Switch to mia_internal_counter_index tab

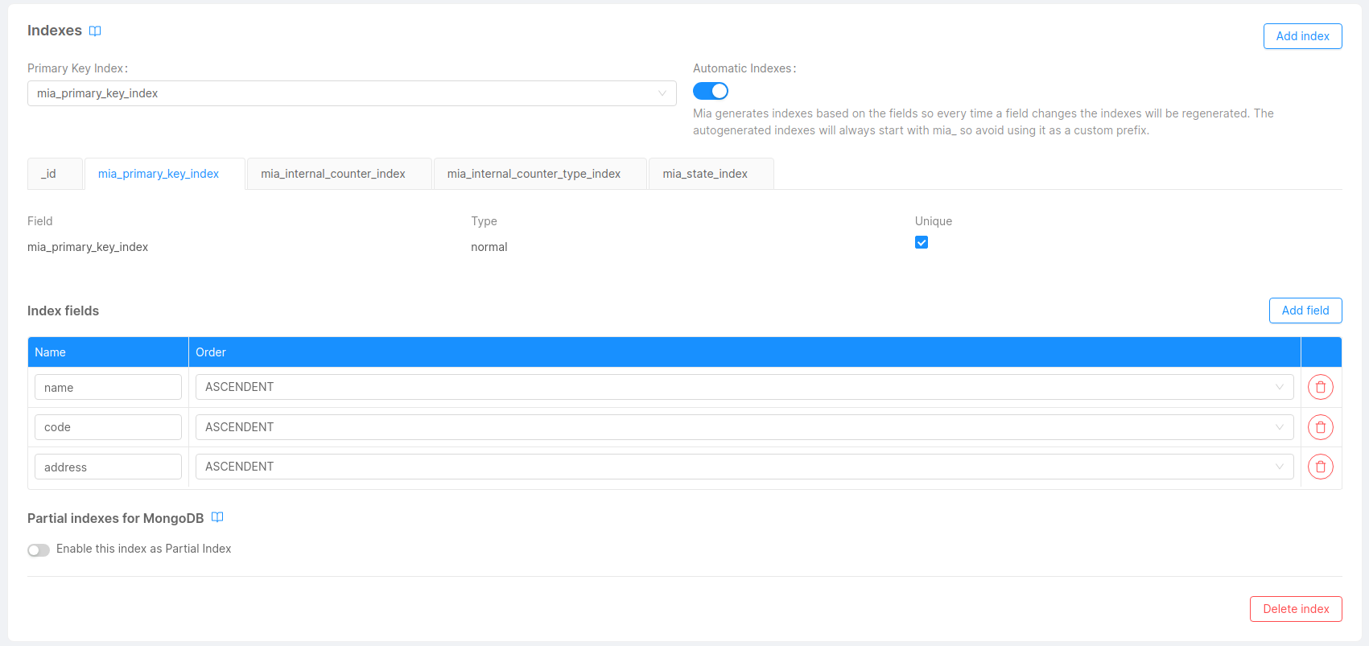[x=333, y=174]
